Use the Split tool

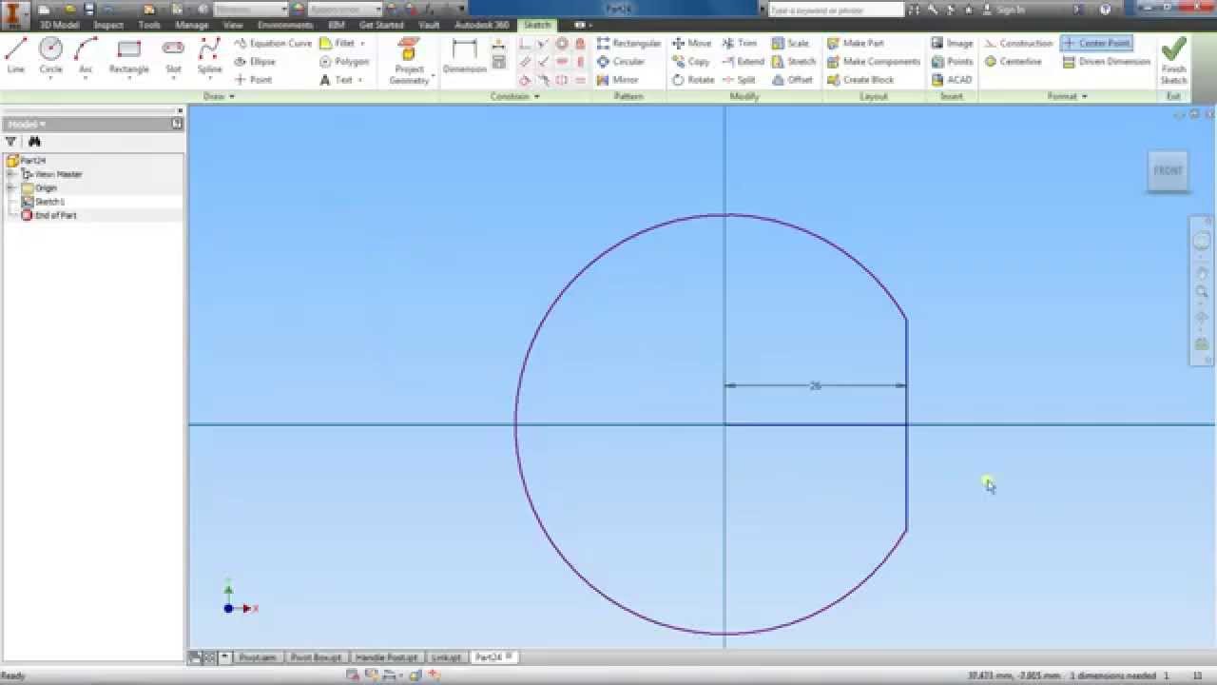pos(739,80)
